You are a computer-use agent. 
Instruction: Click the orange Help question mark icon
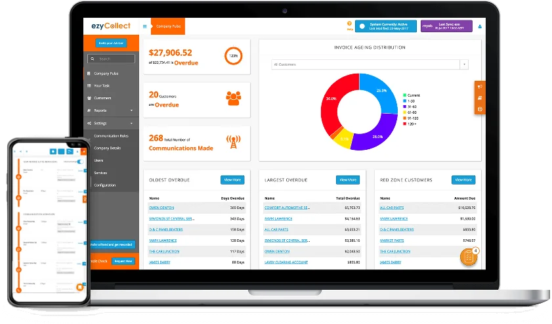(x=349, y=23)
